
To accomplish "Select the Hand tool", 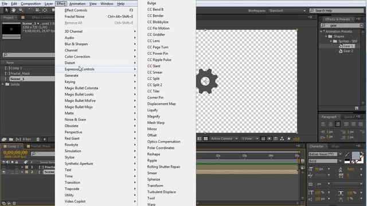I will click(14, 10).
